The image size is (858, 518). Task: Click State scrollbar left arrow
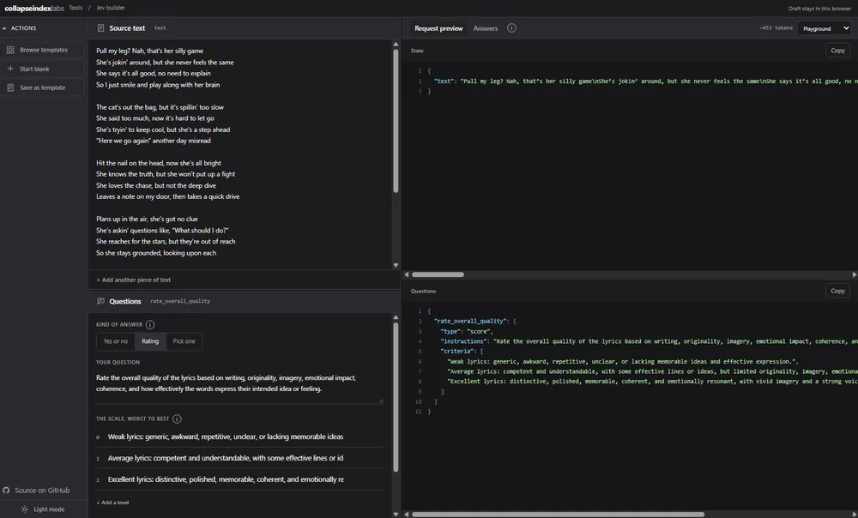[407, 274]
